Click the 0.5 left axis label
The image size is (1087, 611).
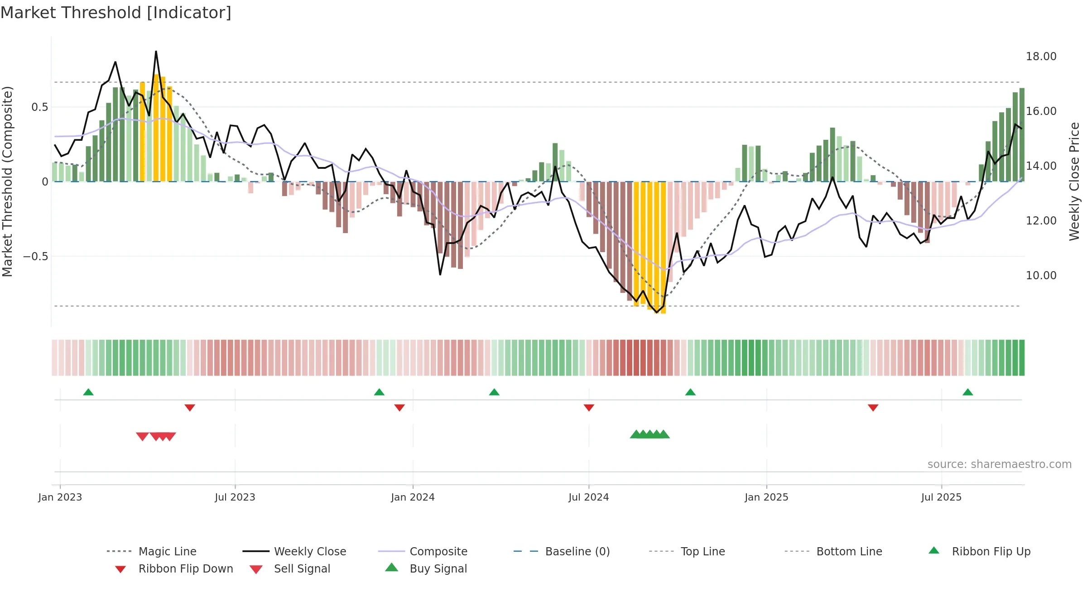[x=40, y=107]
